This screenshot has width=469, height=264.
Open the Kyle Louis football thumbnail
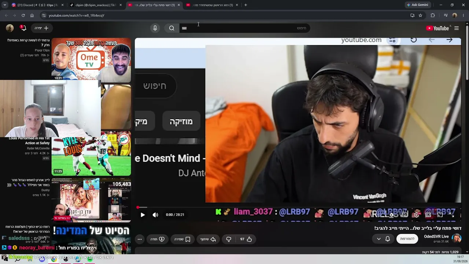91,154
